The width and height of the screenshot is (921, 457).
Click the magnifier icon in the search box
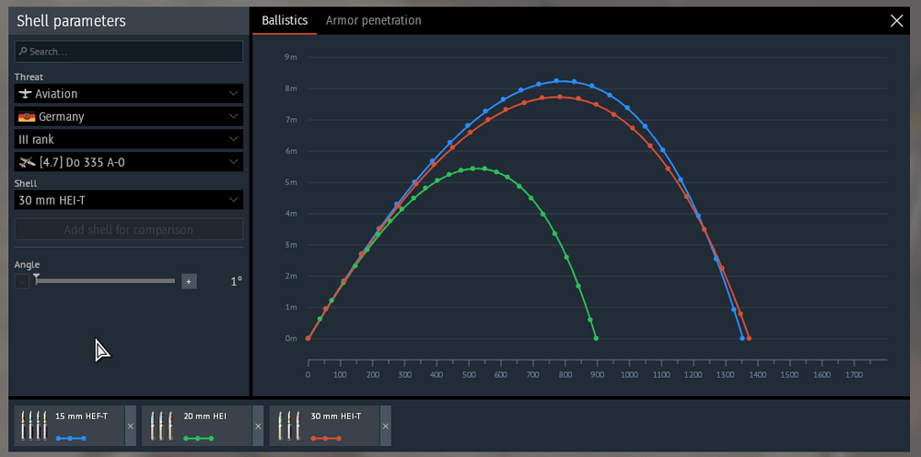pos(23,51)
